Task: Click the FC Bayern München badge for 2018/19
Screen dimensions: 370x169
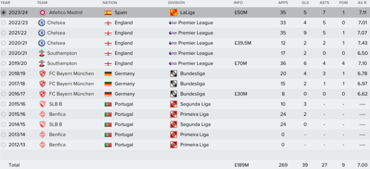Action: (43, 74)
